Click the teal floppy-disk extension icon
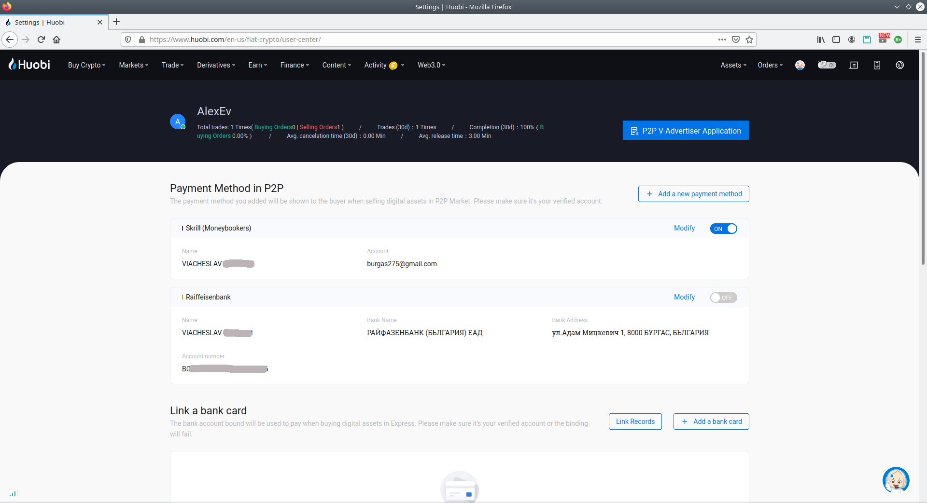Image resolution: width=927 pixels, height=503 pixels. click(867, 40)
